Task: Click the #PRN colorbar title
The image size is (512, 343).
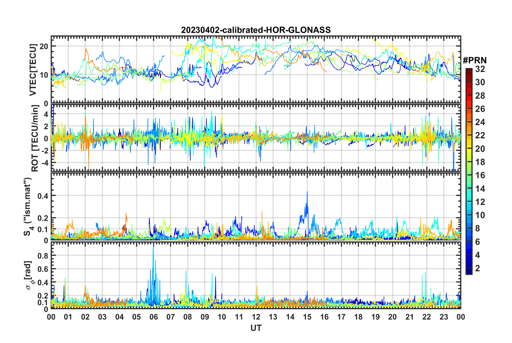Action: [475, 60]
